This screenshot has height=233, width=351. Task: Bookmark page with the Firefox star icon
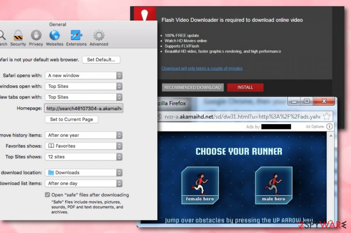point(327,116)
